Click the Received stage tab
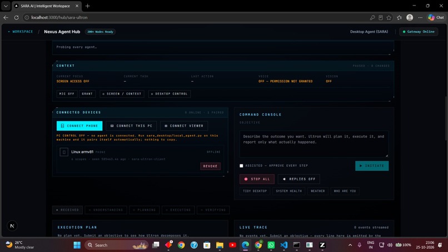Screen dimensions: 448x252 [67, 210]
